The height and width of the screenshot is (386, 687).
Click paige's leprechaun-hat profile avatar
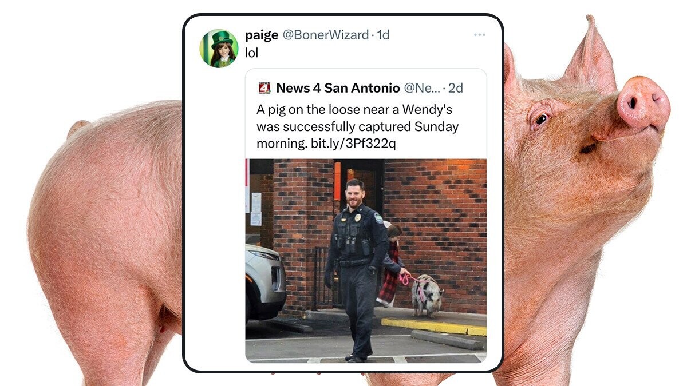click(x=219, y=49)
